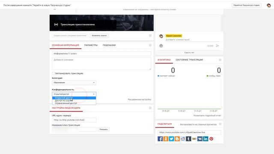274x154 pixels.
Task: Select the Поделиться tab
Action: click(x=164, y=124)
